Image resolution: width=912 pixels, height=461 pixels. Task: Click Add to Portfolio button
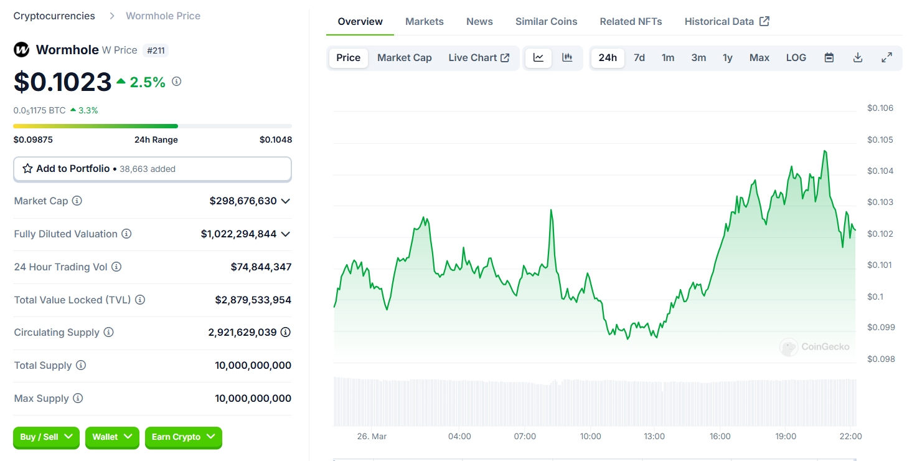click(152, 169)
